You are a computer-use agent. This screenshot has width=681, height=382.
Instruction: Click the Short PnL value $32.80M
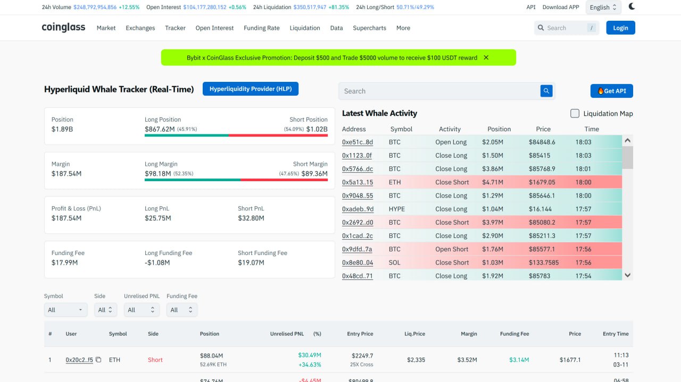tap(251, 218)
